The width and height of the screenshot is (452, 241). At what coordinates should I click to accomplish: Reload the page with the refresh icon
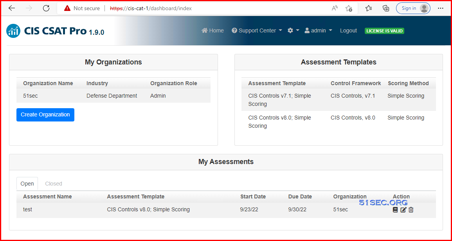coord(46,8)
